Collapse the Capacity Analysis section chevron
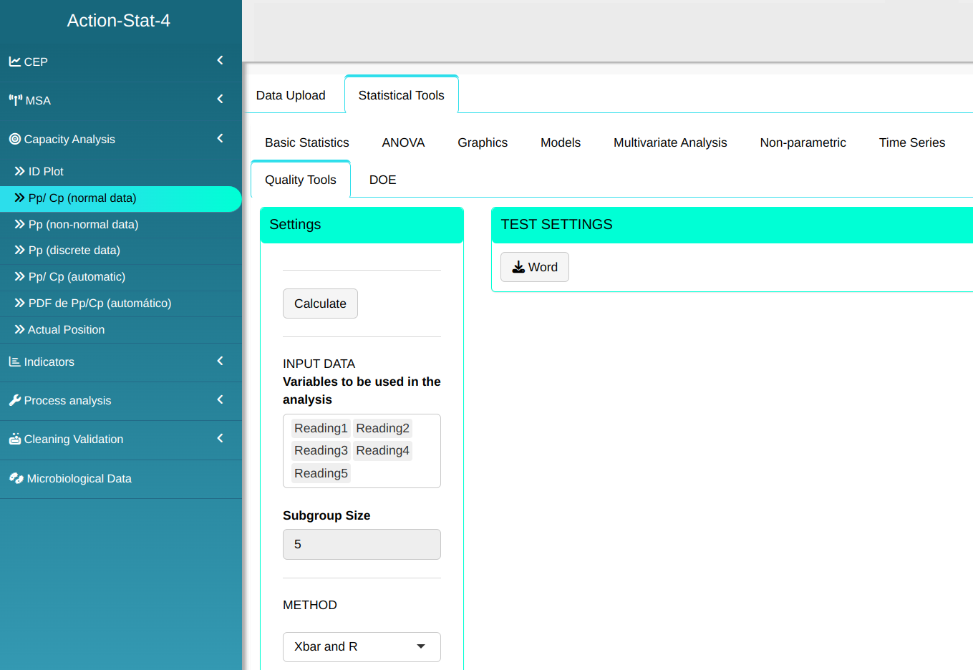The height and width of the screenshot is (670, 973). coord(220,138)
